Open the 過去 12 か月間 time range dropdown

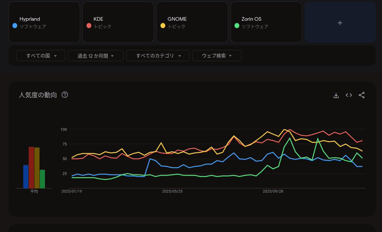95,56
